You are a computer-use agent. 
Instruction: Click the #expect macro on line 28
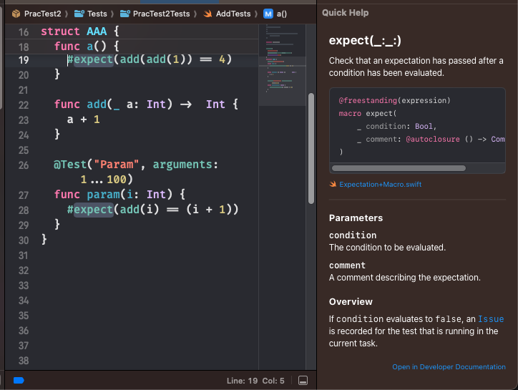[x=90, y=210]
